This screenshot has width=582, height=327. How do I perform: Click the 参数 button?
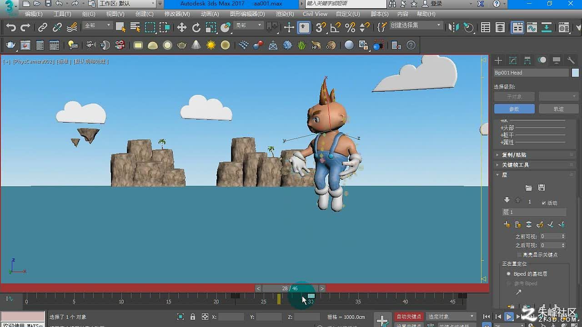[x=514, y=109]
